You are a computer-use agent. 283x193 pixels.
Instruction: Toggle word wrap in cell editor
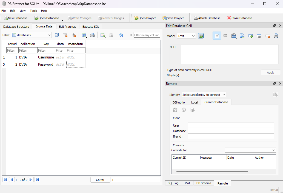click(225, 36)
